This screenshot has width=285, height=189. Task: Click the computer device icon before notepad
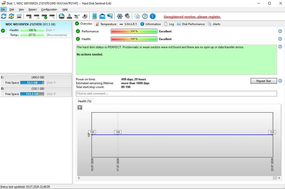pyautogui.click(x=85, y=16)
